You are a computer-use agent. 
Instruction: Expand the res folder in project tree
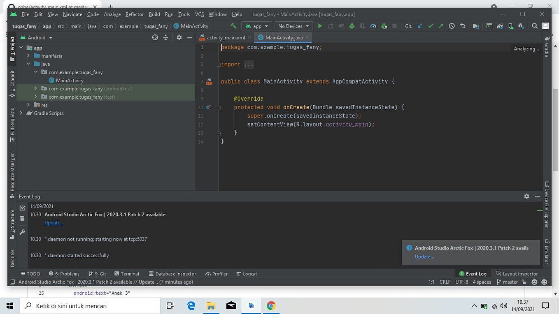click(28, 105)
